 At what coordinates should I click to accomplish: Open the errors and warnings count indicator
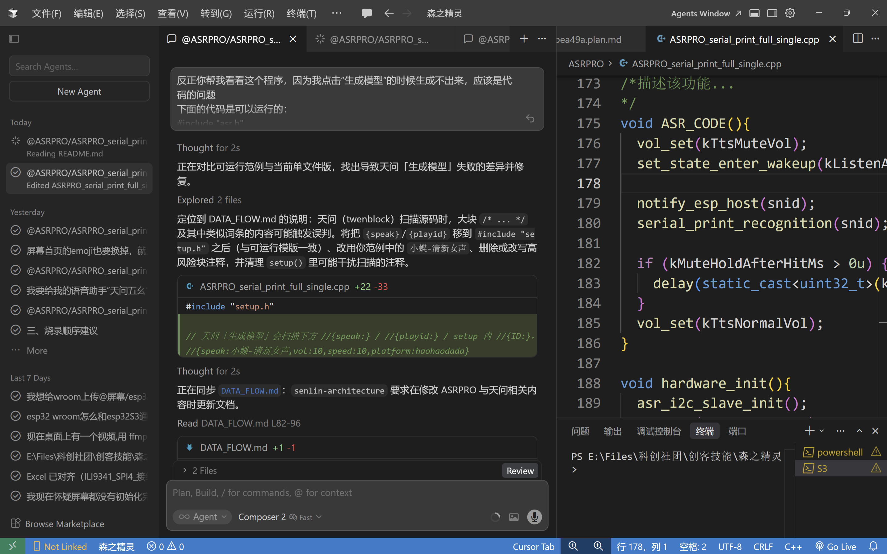(166, 546)
